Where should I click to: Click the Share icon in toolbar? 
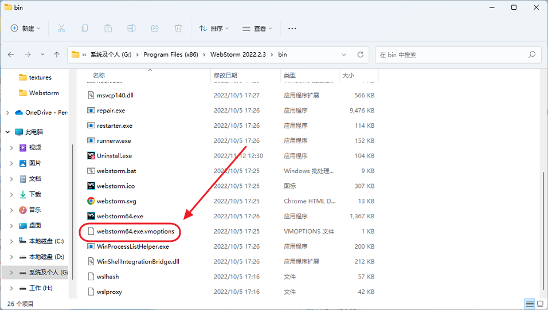click(155, 28)
